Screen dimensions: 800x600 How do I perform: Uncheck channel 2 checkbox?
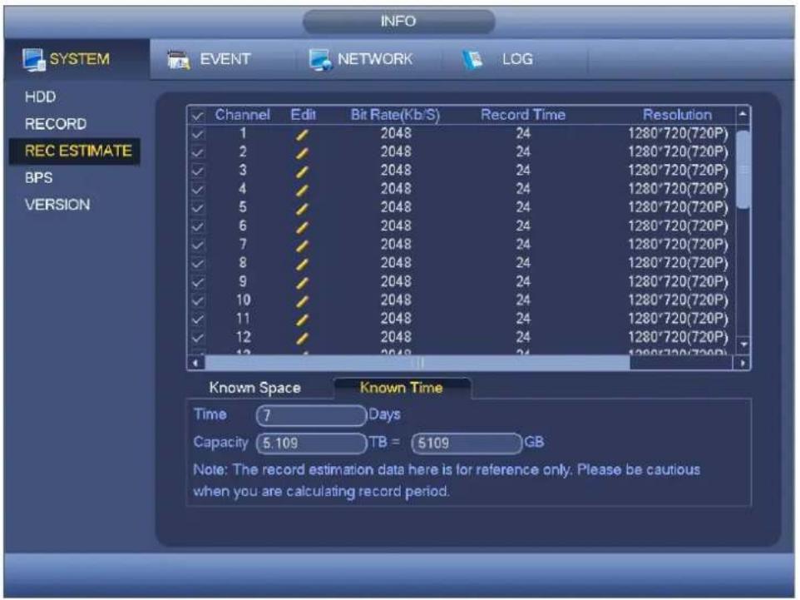197,152
